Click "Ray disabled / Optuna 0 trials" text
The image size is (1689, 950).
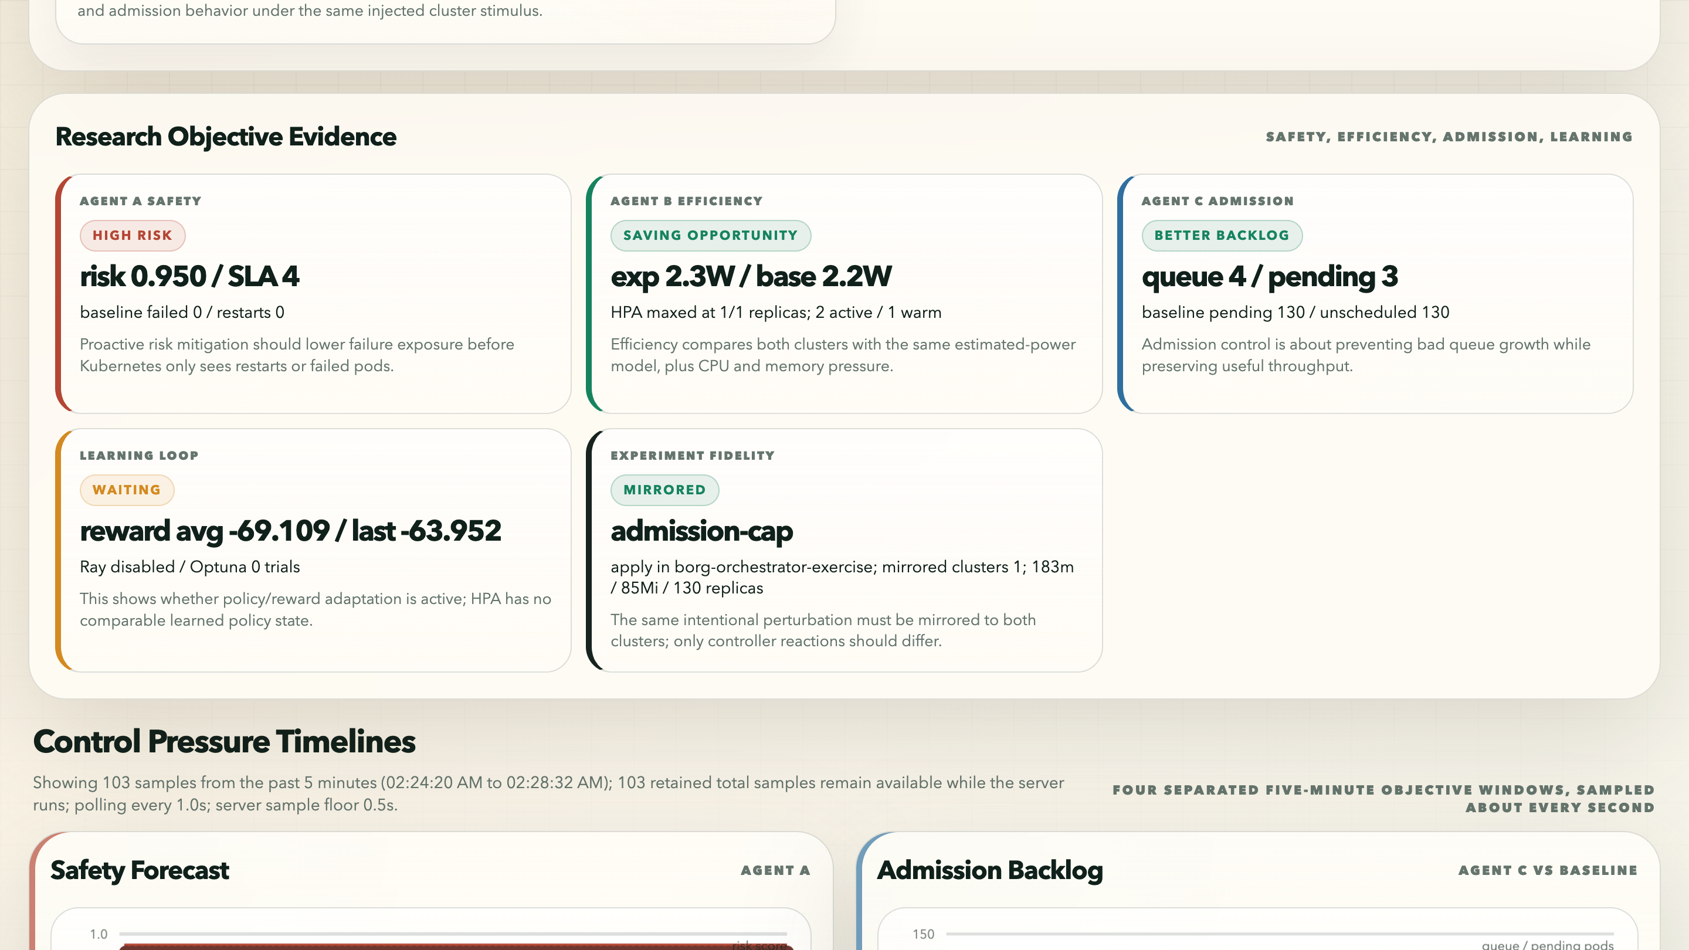click(190, 566)
